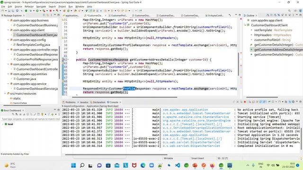Click the Save toolbar icon
This screenshot has height=170, width=303.
coord(9,11)
